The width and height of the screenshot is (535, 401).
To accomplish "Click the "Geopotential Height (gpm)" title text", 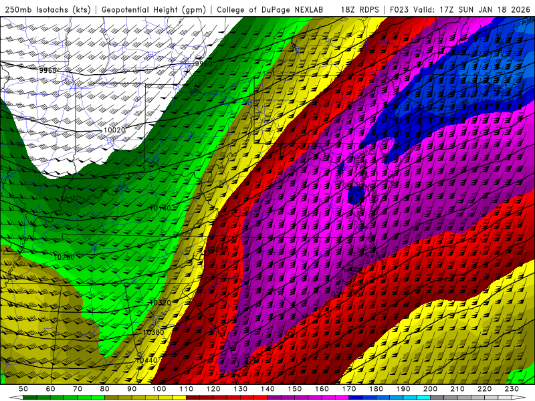I will [154, 9].
